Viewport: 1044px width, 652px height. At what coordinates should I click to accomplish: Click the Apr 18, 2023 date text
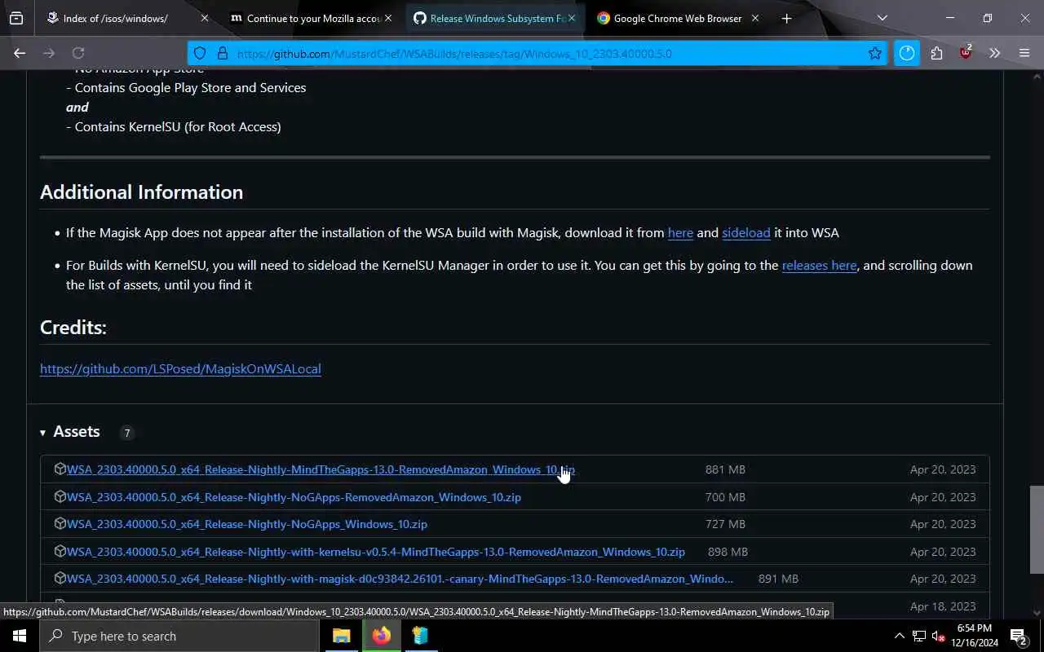click(x=943, y=606)
